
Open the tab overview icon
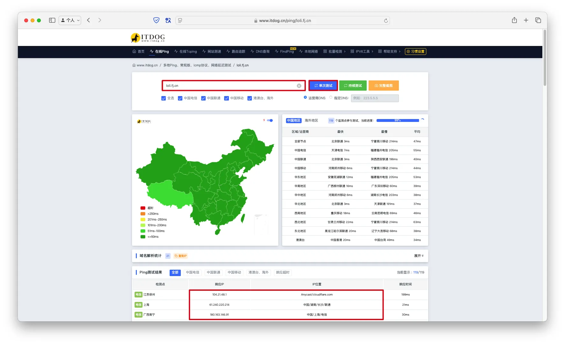pyautogui.click(x=538, y=20)
